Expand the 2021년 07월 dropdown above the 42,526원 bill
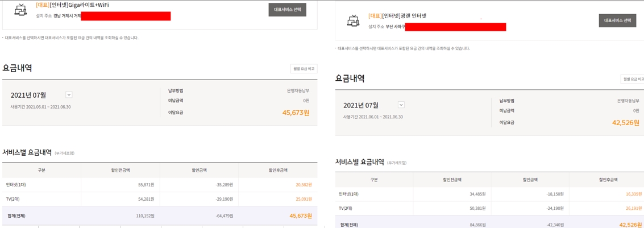The image size is (644, 228). [x=401, y=105]
